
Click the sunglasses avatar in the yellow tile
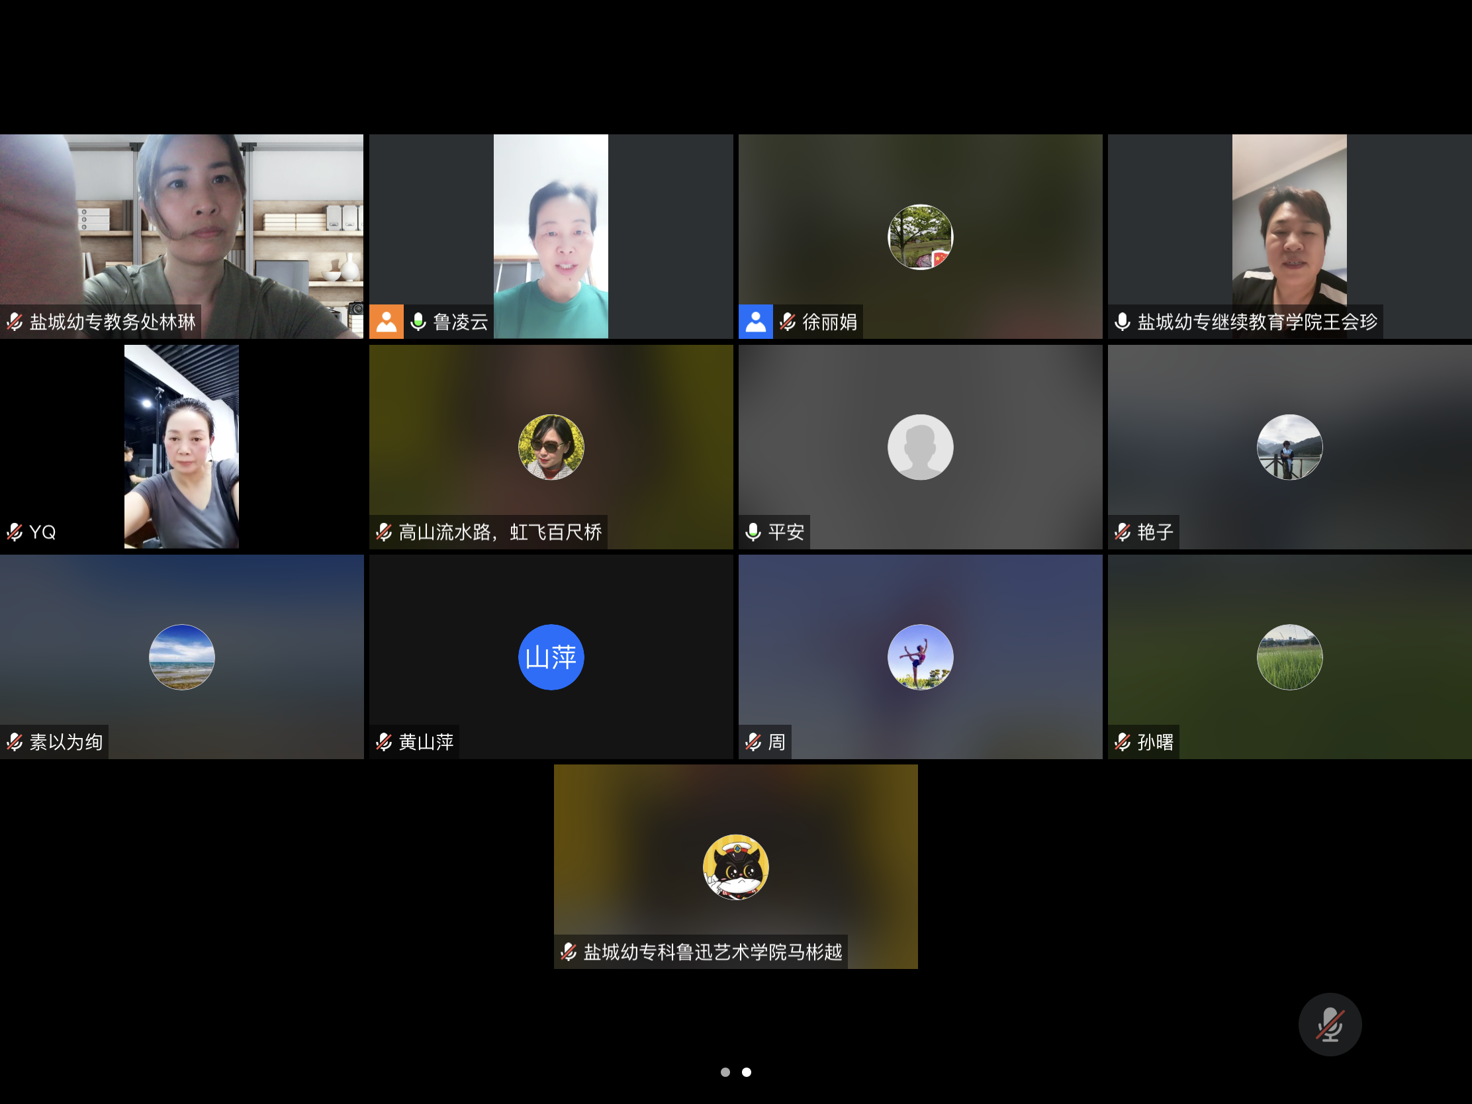click(x=551, y=447)
